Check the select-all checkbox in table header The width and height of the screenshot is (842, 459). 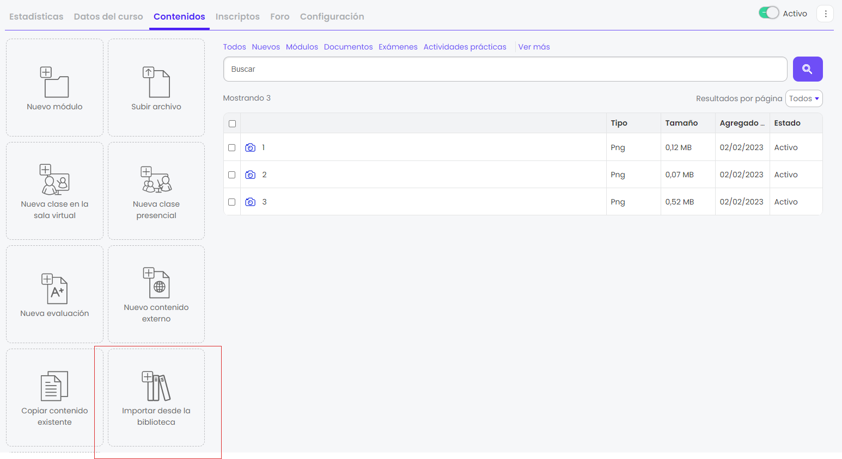pos(232,123)
